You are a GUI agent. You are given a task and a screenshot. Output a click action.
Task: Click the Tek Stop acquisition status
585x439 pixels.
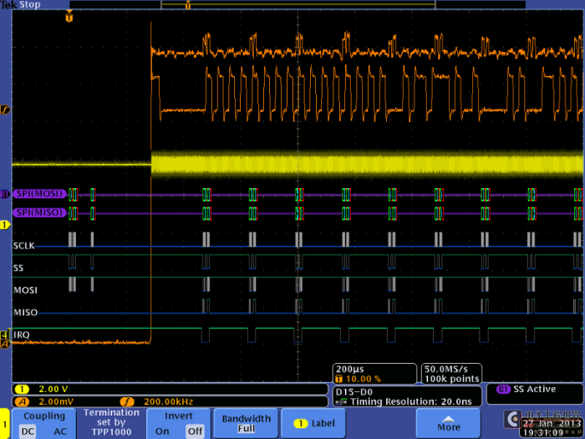[x=21, y=4]
